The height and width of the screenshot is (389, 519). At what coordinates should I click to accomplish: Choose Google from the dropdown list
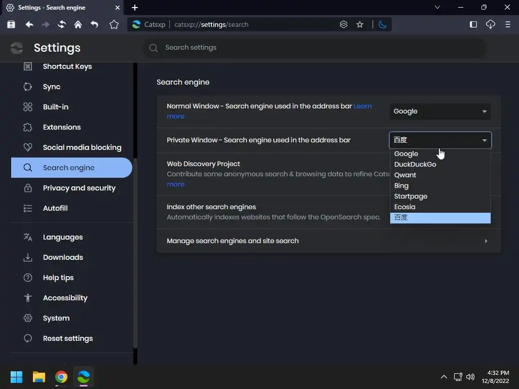tap(440, 154)
